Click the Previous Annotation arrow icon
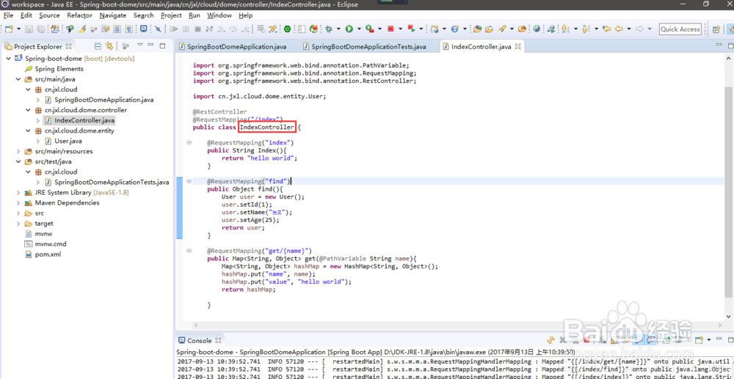Image resolution: width=734 pixels, height=379 pixels. 585,29
